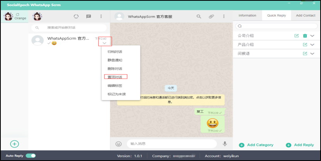321x161 pixels.
Task: Click the chat search input field
Action: pos(69,28)
